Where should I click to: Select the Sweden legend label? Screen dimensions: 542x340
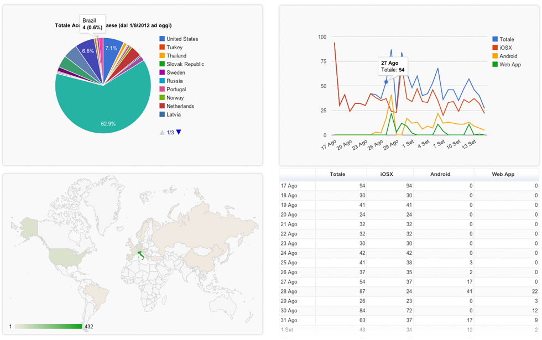coord(176,72)
